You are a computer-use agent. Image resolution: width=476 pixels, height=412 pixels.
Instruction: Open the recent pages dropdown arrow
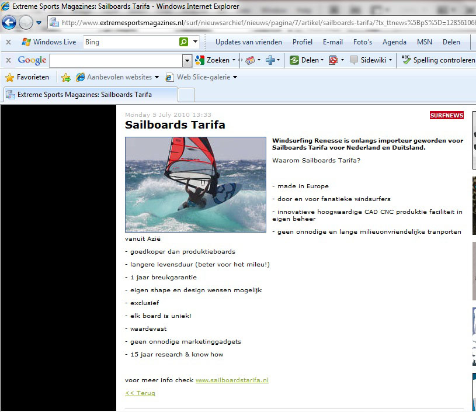(39, 23)
